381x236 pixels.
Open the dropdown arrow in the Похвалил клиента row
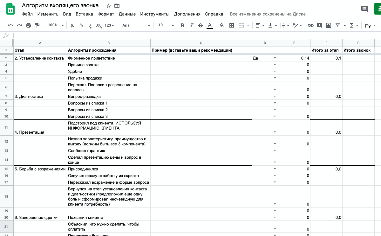(275, 217)
